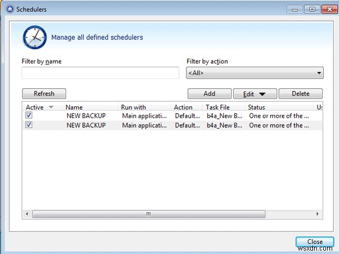This screenshot has height=254, width=339.
Task: Open the Edit button dropdown arrow
Action: point(262,94)
